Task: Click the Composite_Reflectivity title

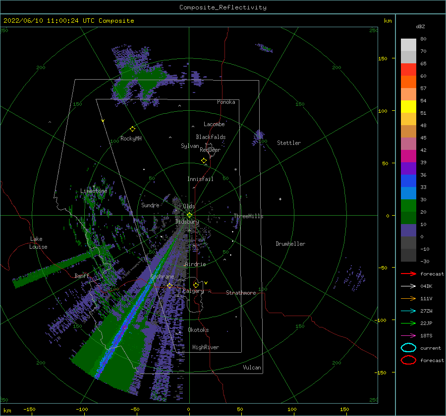Action: point(223,7)
